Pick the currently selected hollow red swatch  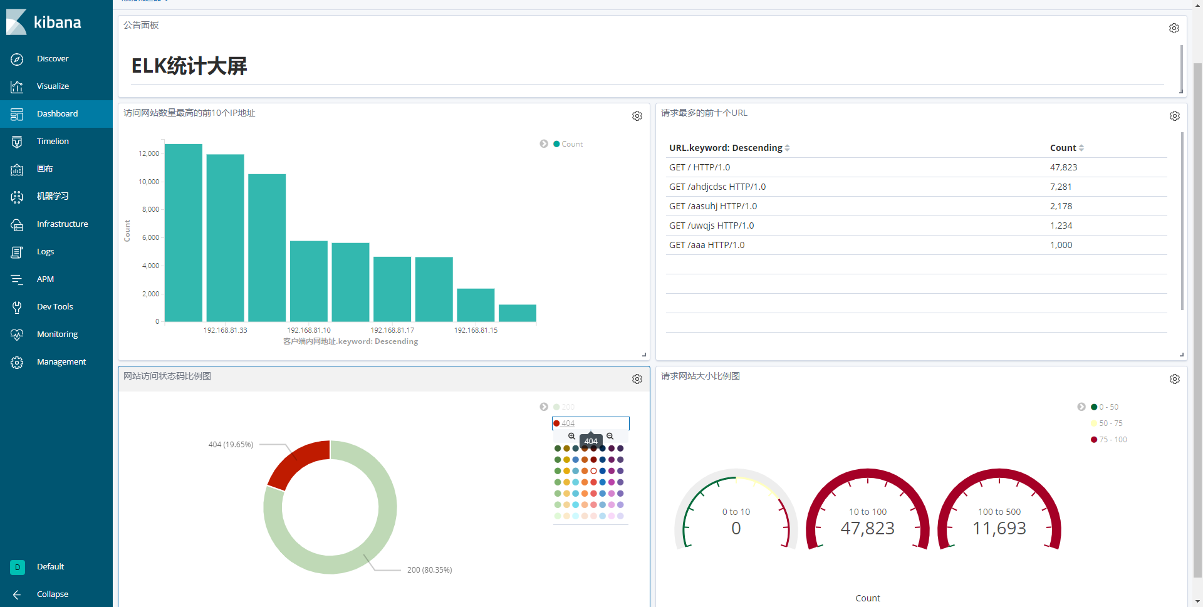click(593, 471)
